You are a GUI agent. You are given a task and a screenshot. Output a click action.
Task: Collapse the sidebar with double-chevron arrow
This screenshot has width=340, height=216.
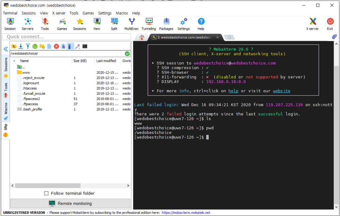coord(6,49)
